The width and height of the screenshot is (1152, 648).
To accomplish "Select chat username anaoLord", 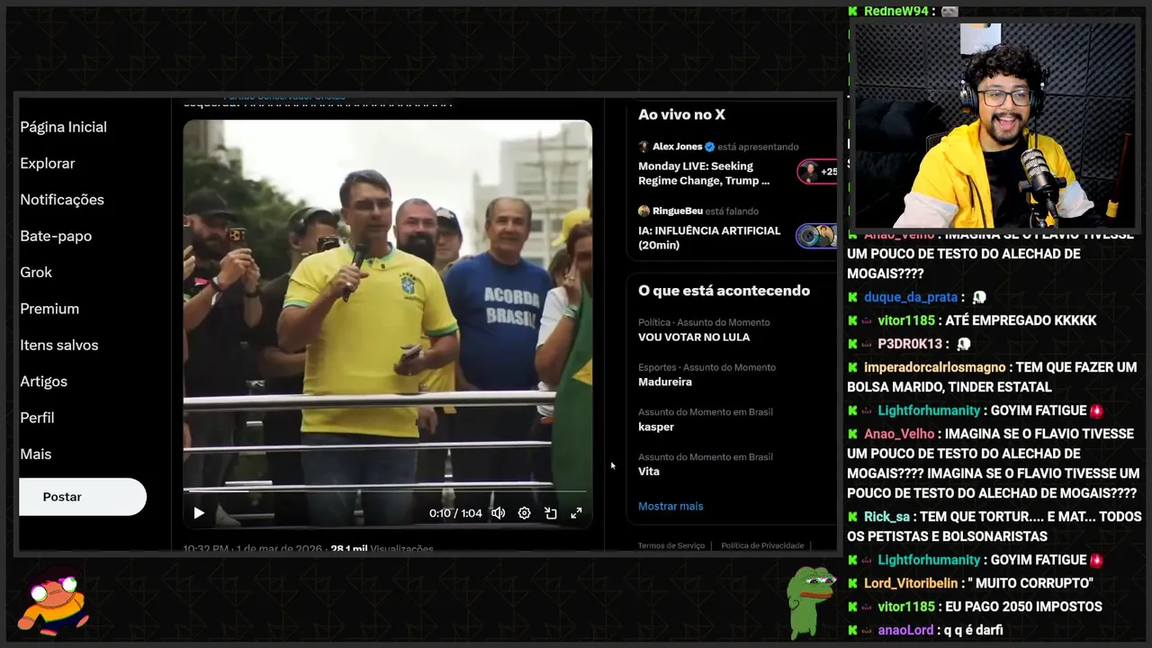I will [906, 630].
